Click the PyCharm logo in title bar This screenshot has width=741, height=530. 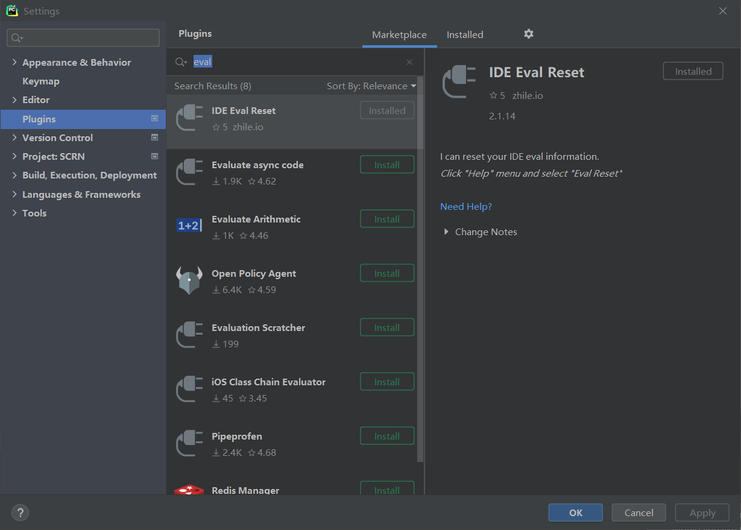point(12,11)
